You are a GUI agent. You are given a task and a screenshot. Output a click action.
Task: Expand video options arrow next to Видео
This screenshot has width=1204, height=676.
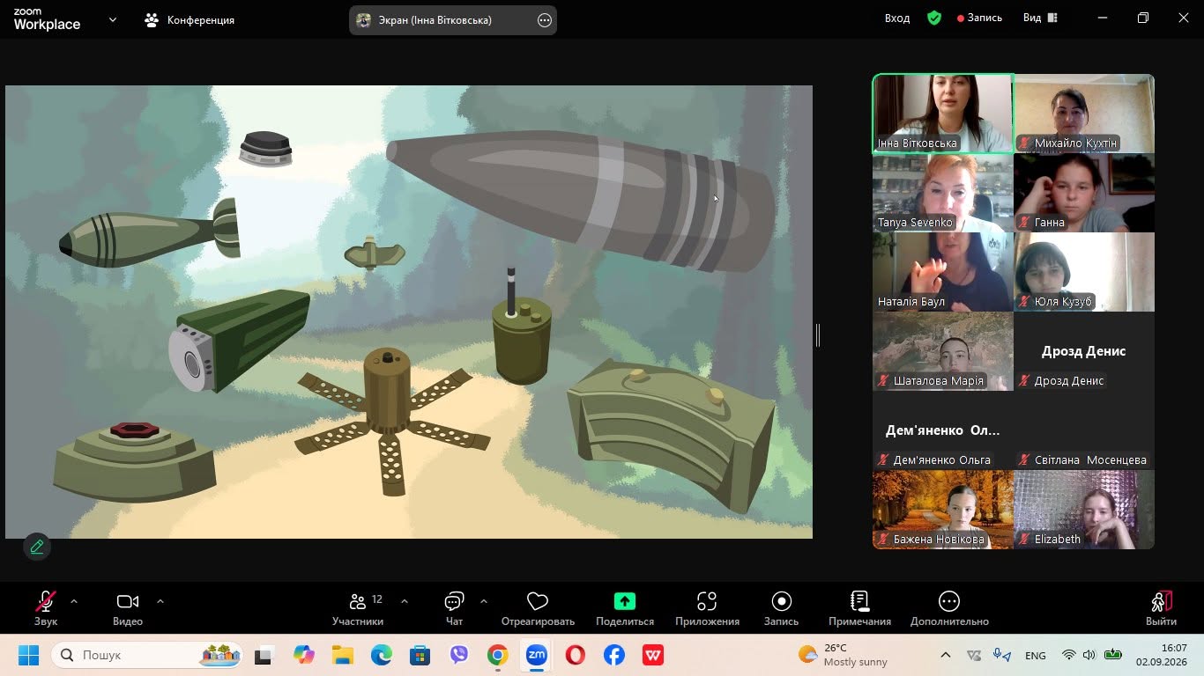(x=160, y=601)
